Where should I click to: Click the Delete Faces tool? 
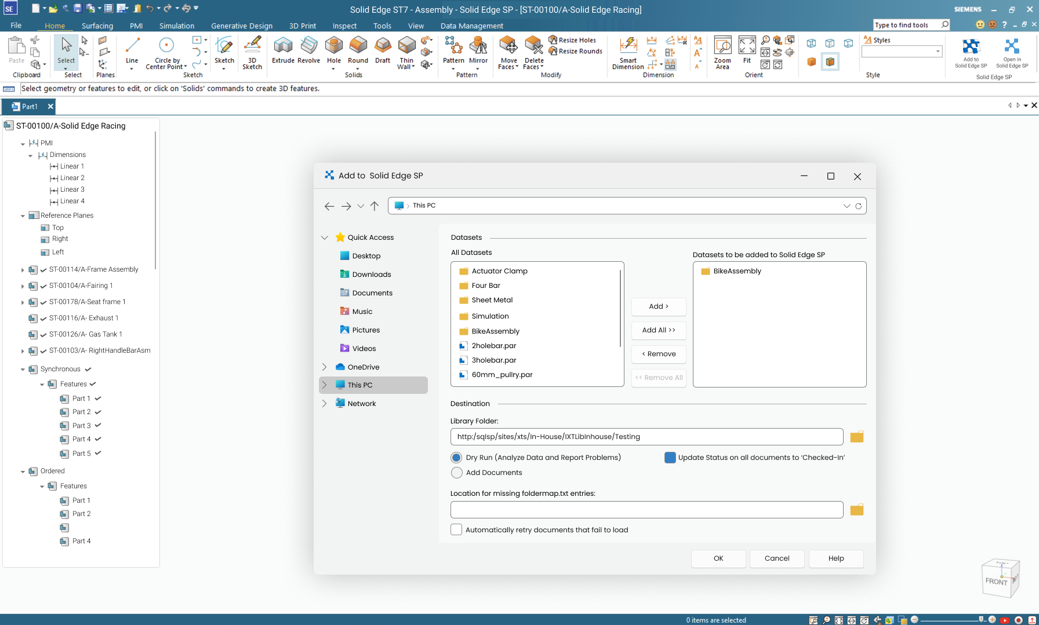533,53
